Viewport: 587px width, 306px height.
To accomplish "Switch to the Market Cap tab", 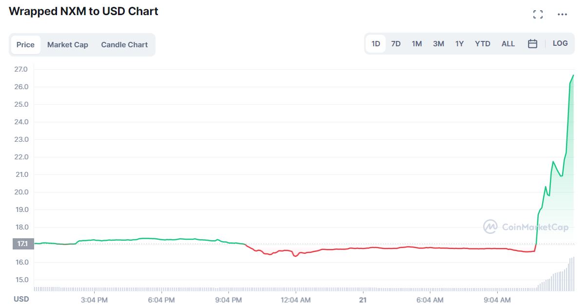I will [x=68, y=45].
